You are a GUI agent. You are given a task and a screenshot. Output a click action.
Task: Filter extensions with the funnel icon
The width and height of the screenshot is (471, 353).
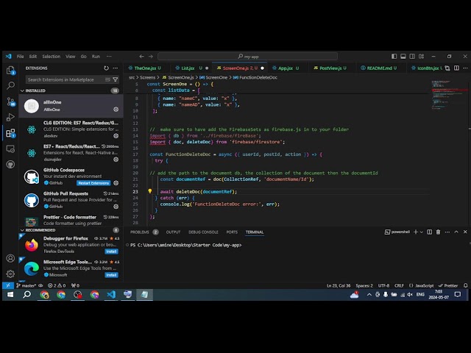pyautogui.click(x=115, y=79)
